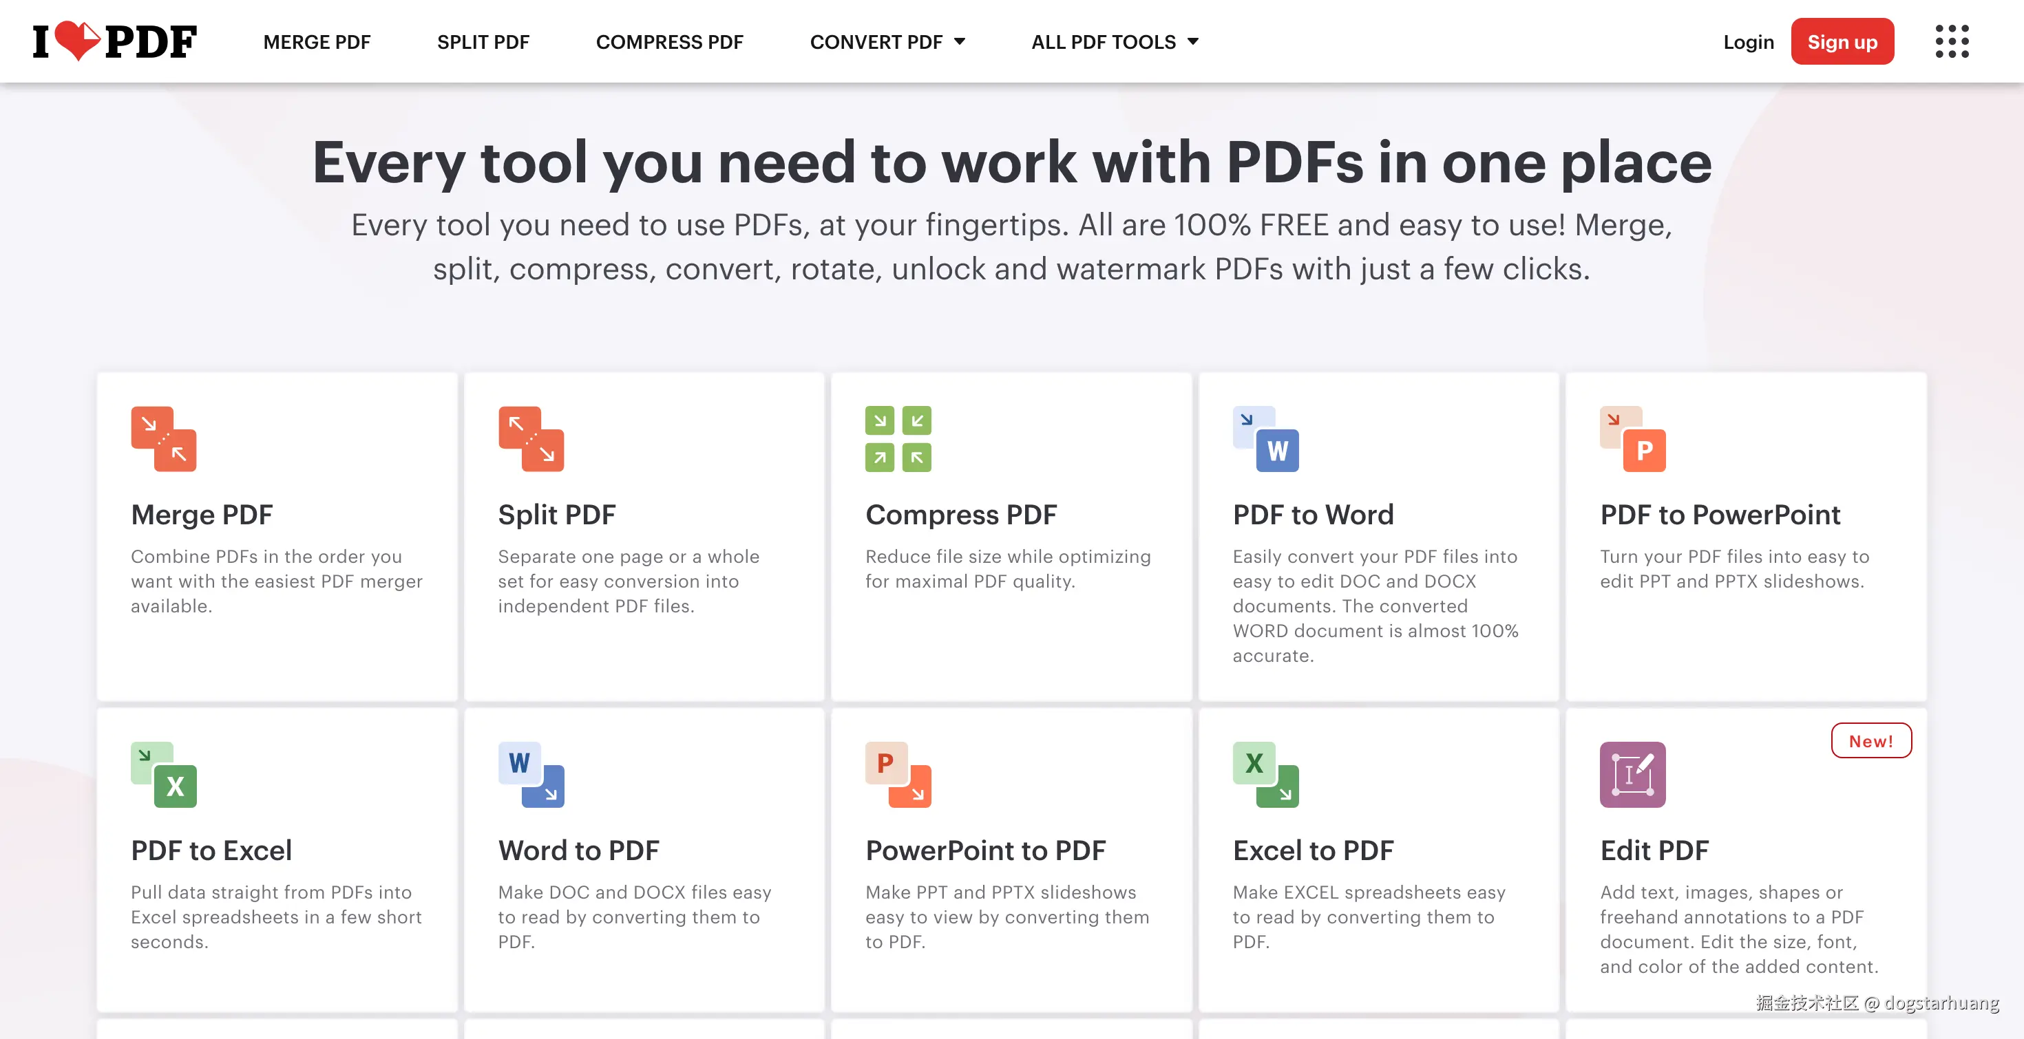Viewport: 2024px width, 1039px height.
Task: Expand the Convert PDF dropdown
Action: tap(887, 43)
